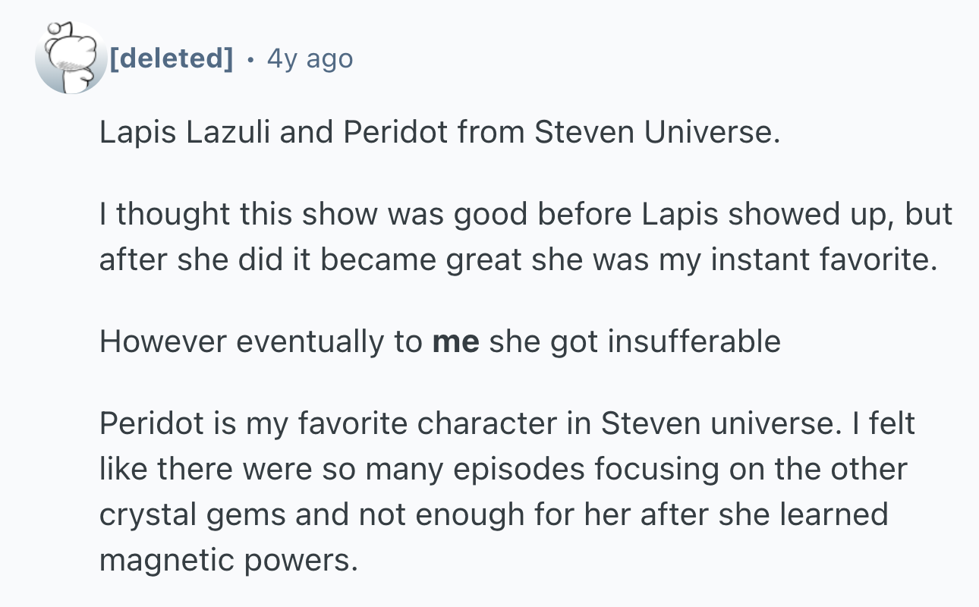Viewport: 979px width, 607px height.
Task: Select the bold word "me"
Action: (455, 341)
